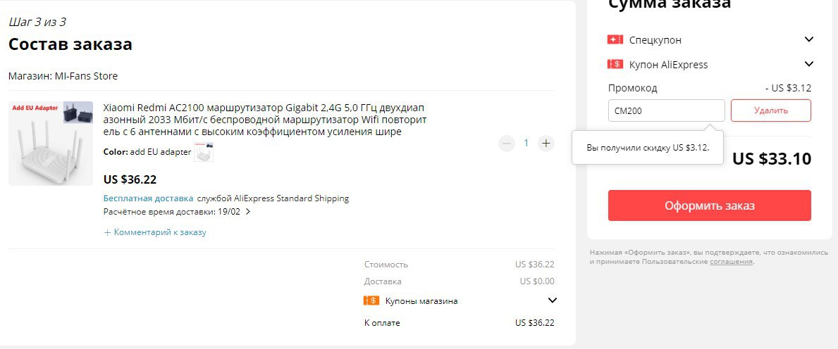This screenshot has height=349, width=838.
Task: Decrease quantity with the minus button
Action: pyautogui.click(x=507, y=143)
